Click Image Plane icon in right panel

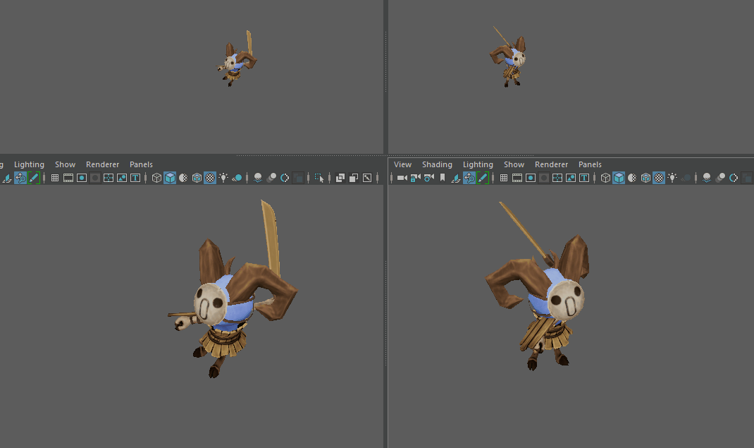[x=455, y=178]
